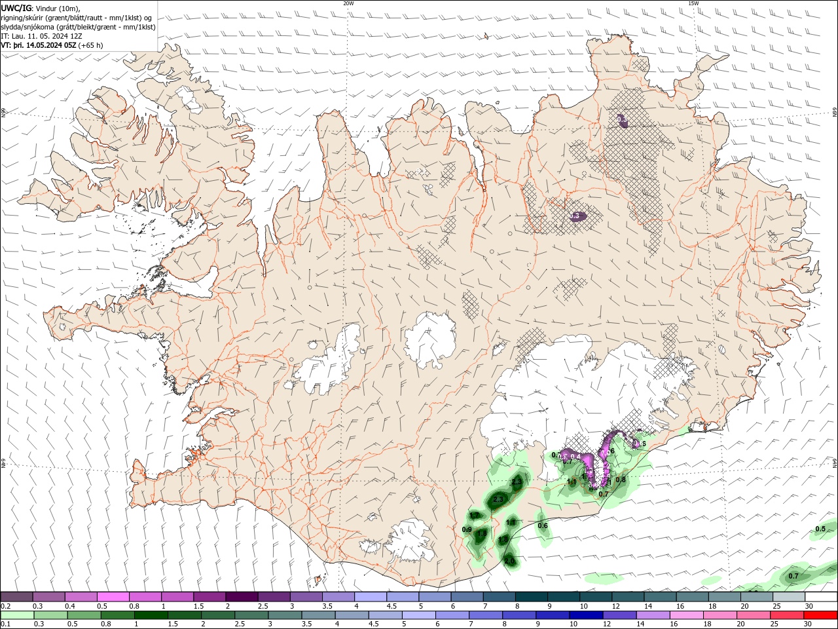The height and width of the screenshot is (629, 838).
Task: Select the "VT: þri. 14.05.2024 05Z (+65 h)" line
Action: click(x=52, y=45)
